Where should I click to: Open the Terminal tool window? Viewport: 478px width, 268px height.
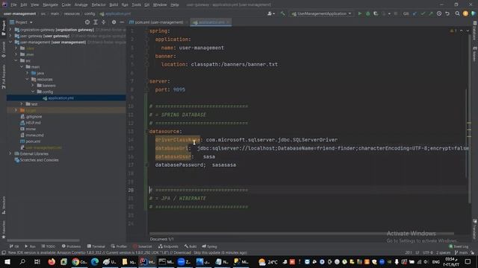(x=96, y=246)
